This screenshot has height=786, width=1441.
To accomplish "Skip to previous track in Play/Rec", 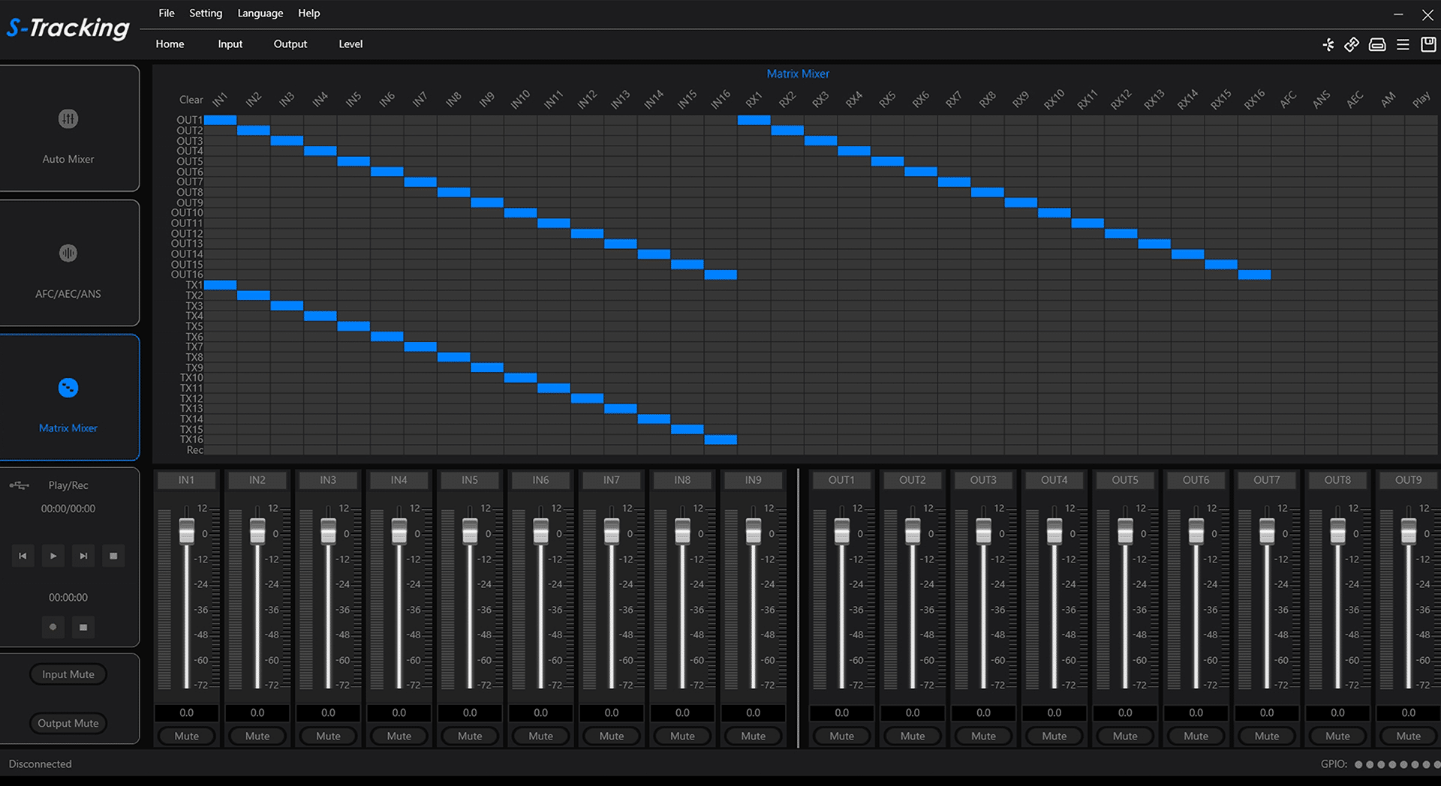I will click(x=23, y=556).
